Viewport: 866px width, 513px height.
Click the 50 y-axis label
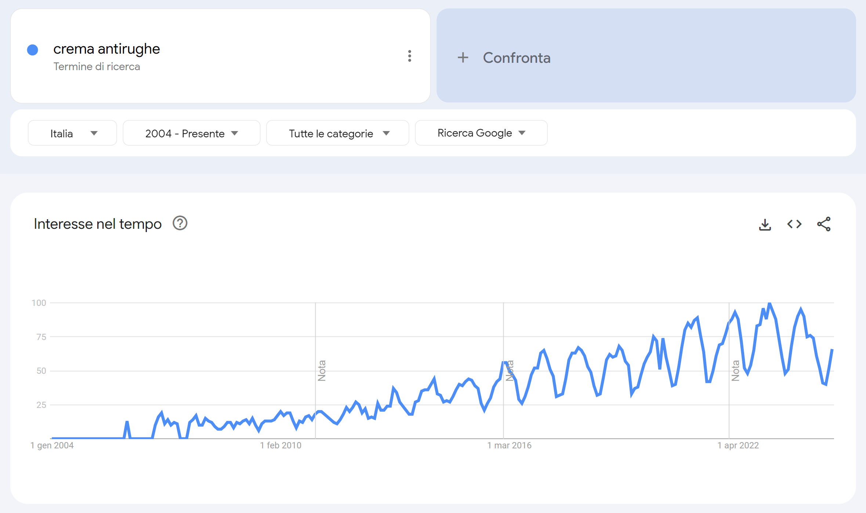point(41,371)
